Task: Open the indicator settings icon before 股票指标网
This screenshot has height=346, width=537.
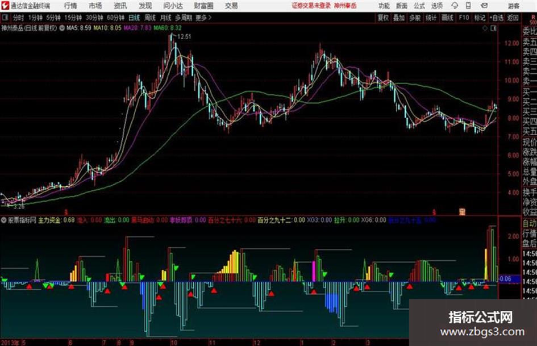Action: [4, 220]
